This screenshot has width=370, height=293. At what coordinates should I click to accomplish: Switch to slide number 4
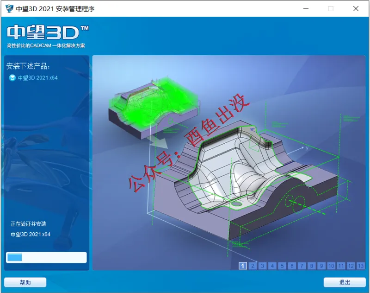[272, 266]
